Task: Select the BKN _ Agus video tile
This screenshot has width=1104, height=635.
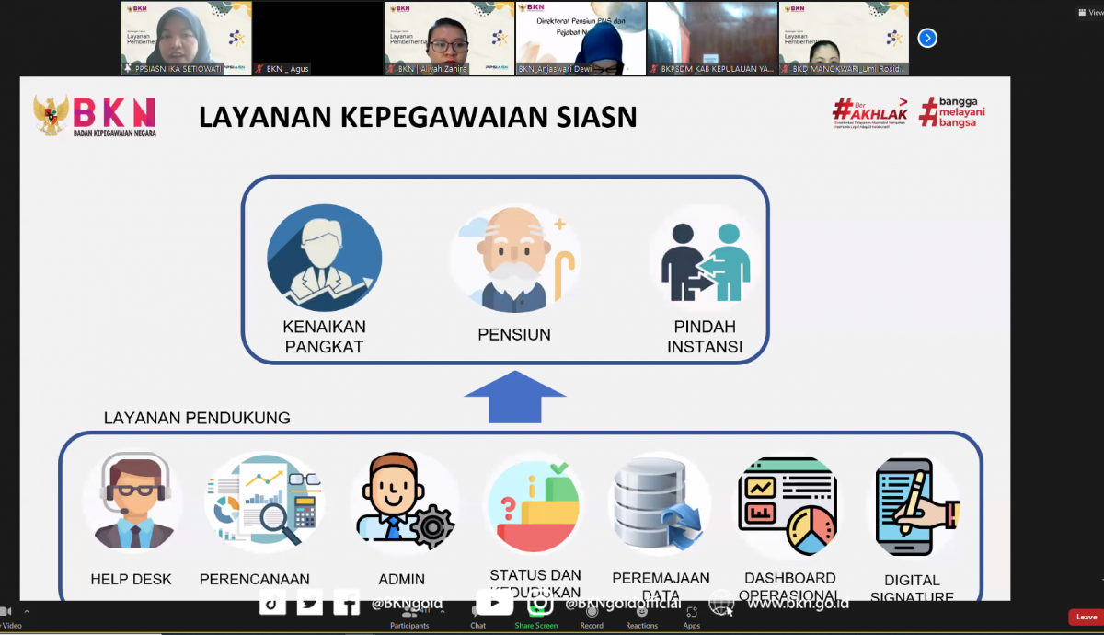Action: [317, 38]
